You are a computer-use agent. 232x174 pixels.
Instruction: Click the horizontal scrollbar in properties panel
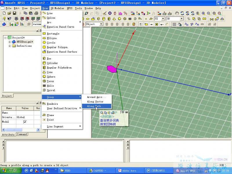pyautogui.click(x=21, y=130)
